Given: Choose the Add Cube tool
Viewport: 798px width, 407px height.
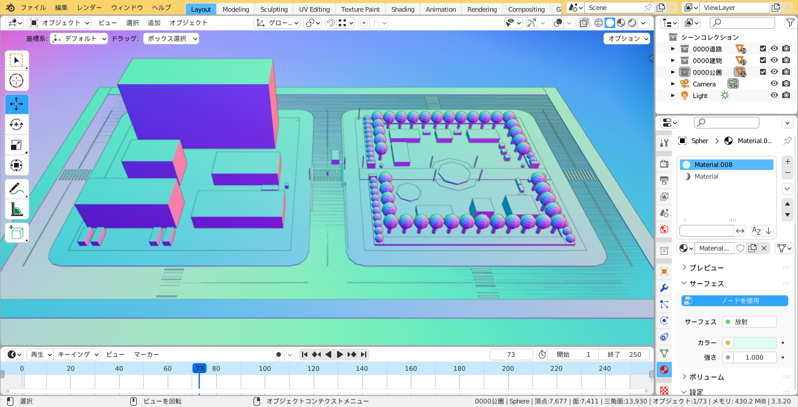Looking at the screenshot, I should 16,232.
